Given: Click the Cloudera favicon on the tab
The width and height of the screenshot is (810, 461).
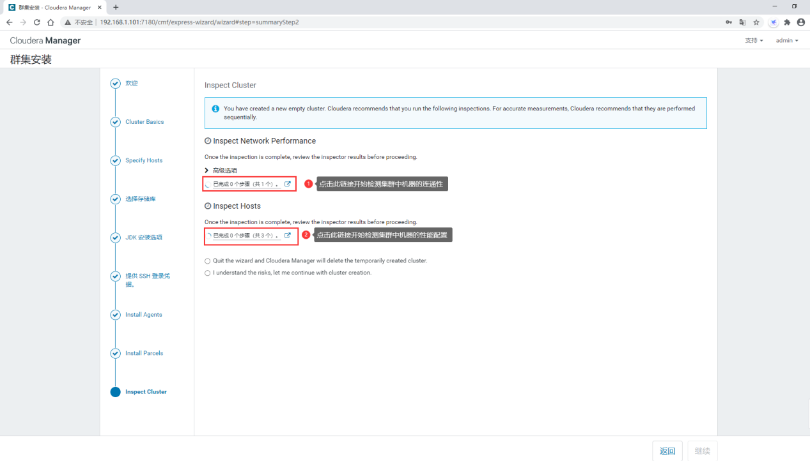Looking at the screenshot, I should [x=12, y=6].
